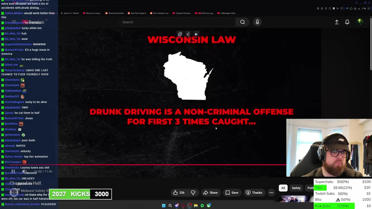Click in the YouTube Search field
372x209 pixels.
pyautogui.click(x=177, y=22)
